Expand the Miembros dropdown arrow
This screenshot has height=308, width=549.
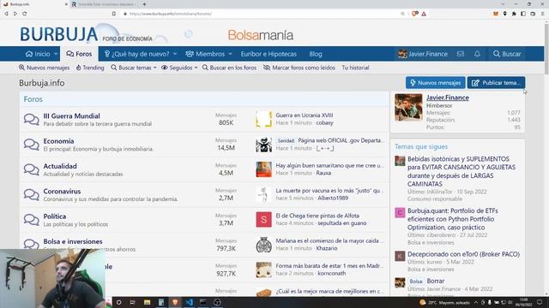pos(230,54)
